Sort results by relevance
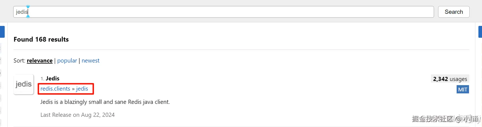 (x=39, y=61)
